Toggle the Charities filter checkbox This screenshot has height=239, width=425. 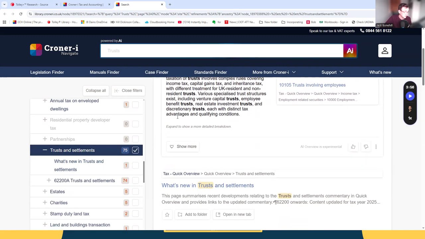(135, 202)
